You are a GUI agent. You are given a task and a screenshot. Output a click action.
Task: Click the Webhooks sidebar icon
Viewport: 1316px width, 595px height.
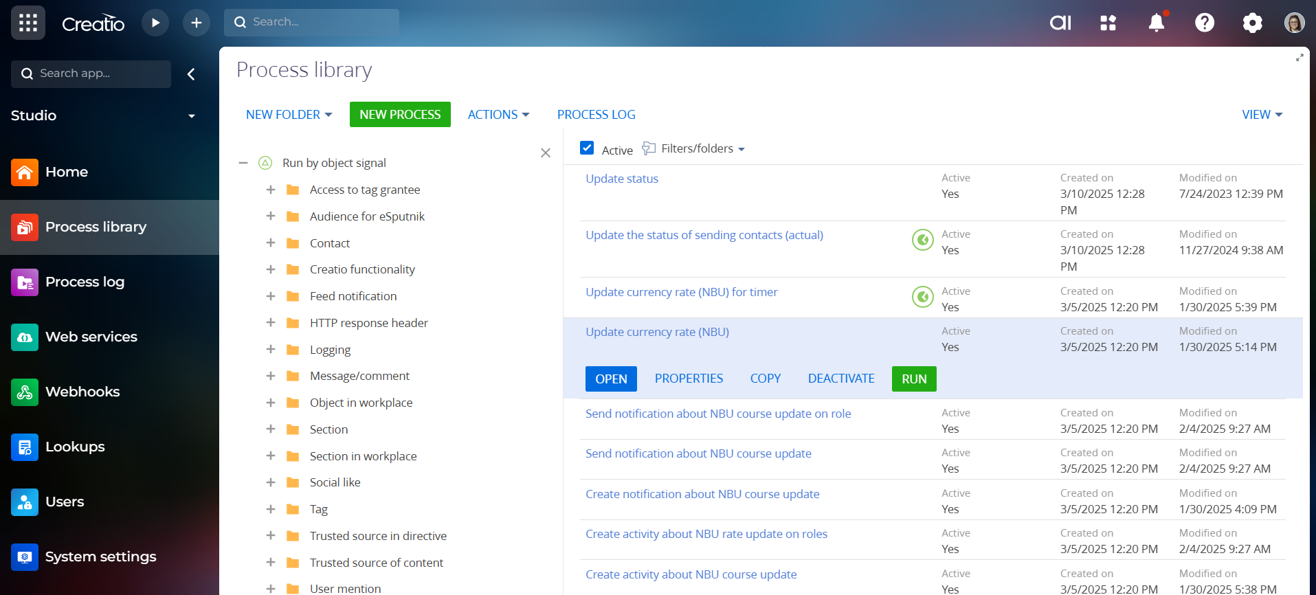25,392
